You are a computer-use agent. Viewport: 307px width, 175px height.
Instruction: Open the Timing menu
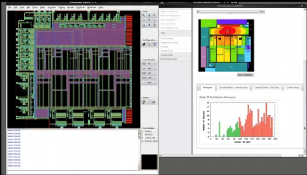click(x=62, y=8)
